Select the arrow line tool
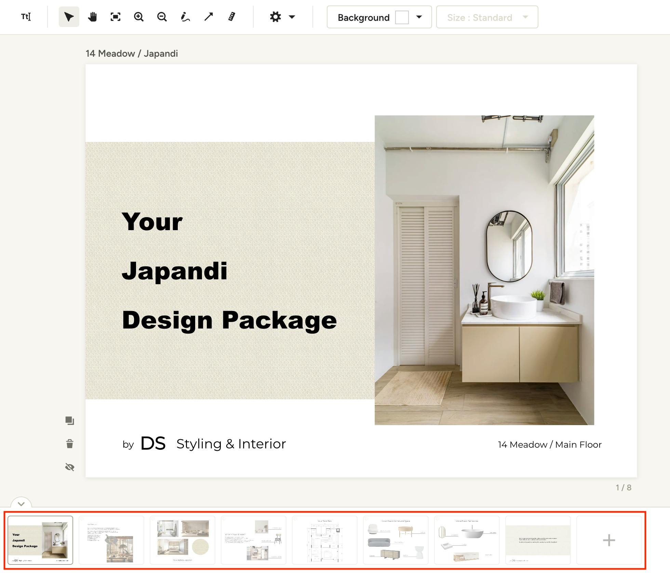The height and width of the screenshot is (573, 670). click(209, 17)
